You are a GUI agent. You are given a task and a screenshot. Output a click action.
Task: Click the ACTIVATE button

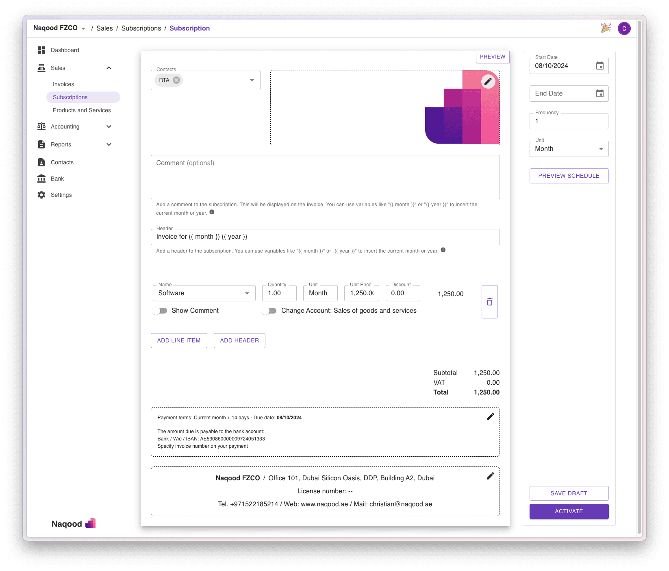click(569, 511)
